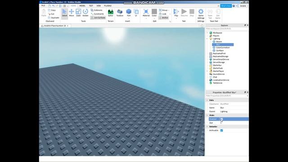Toggle the Constraints option
The image size is (288, 162).
point(97,14)
